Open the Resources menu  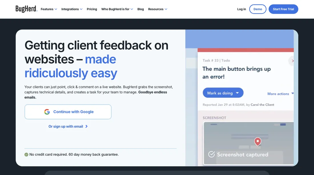click(x=158, y=9)
